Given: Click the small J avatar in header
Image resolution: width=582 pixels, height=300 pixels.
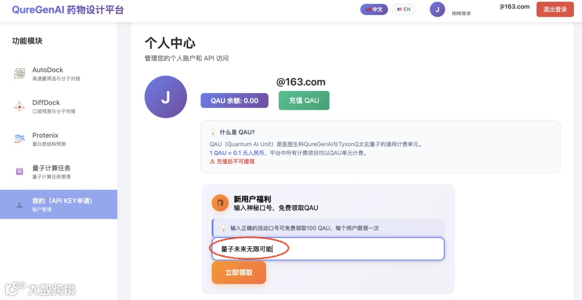Looking at the screenshot, I should click(x=437, y=9).
